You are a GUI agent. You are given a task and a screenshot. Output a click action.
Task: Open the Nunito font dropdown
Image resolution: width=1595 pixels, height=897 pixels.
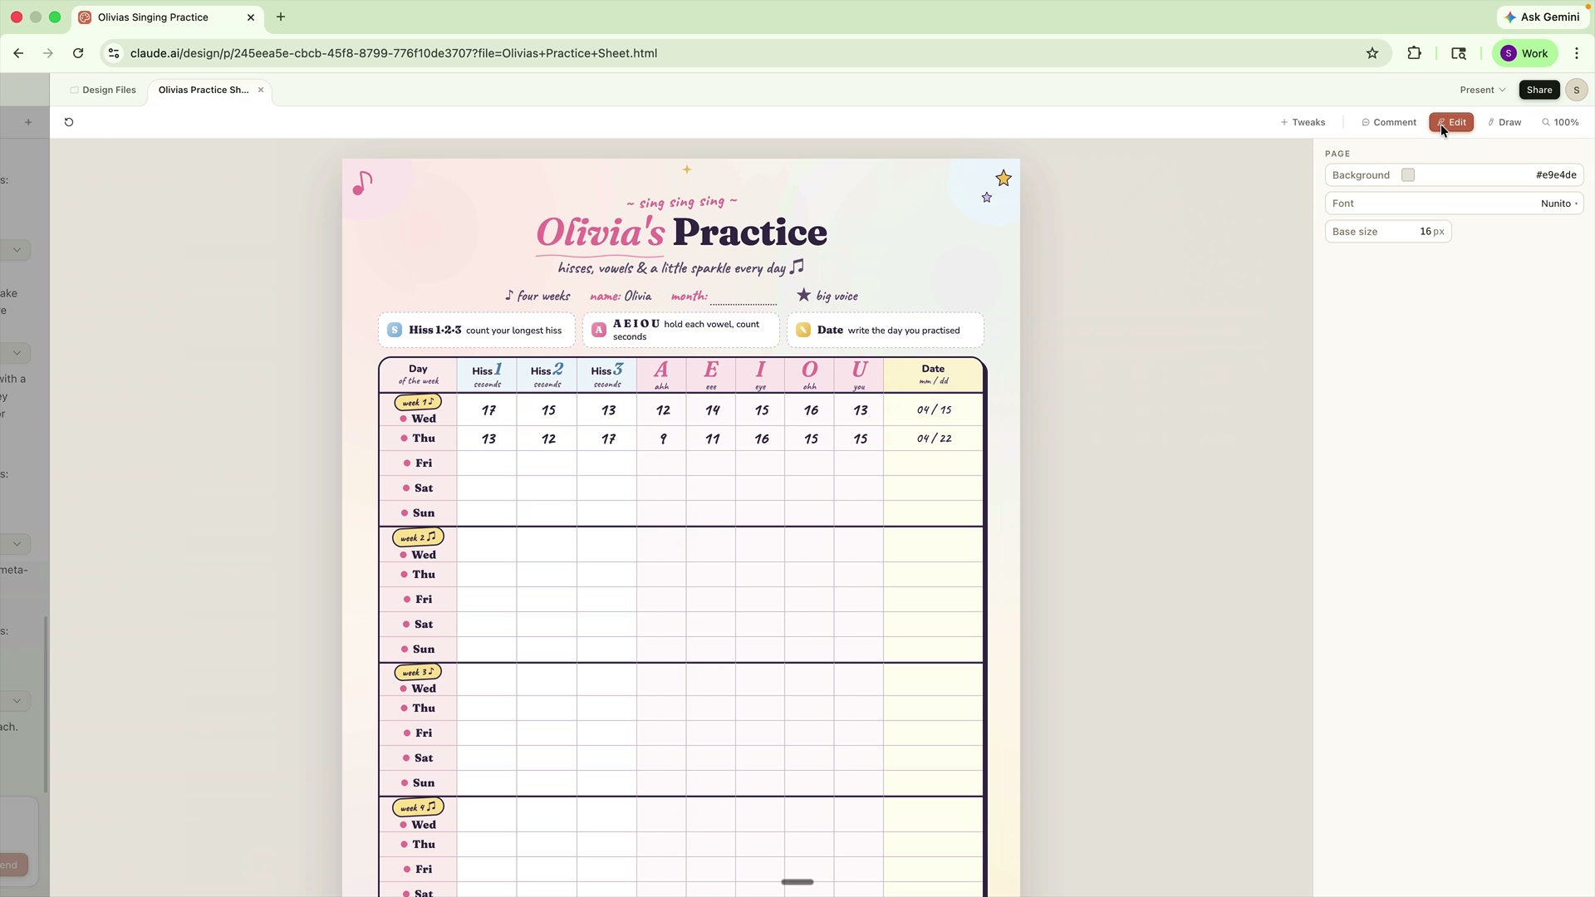click(1558, 203)
